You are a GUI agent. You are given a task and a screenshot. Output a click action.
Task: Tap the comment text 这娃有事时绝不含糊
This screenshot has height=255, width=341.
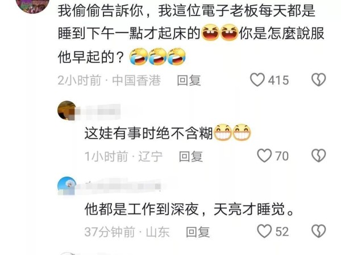148,133
